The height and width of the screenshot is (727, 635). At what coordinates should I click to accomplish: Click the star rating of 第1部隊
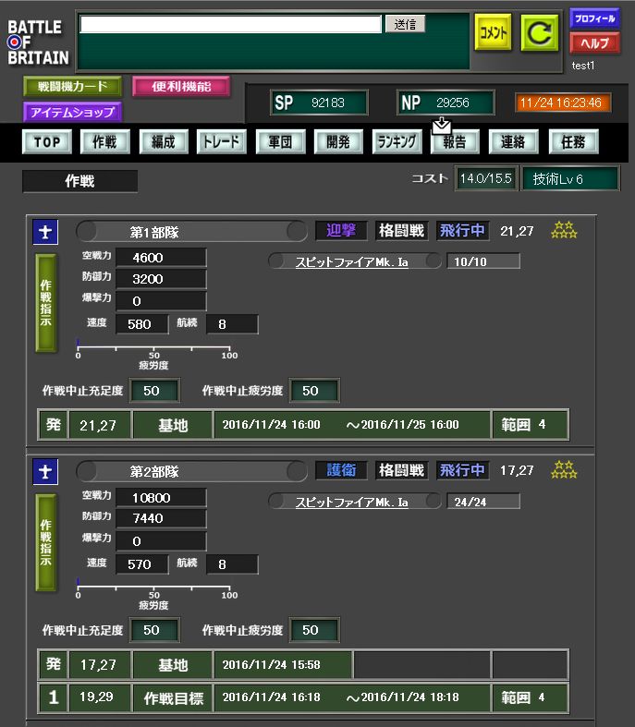tap(564, 230)
